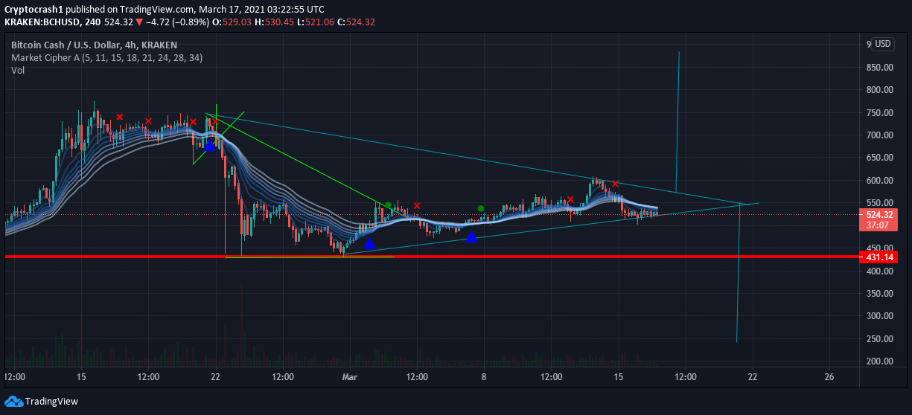Viewport: 912px width, 415px height.
Task: Click the 700.00 price axis label
Action: pos(879,135)
